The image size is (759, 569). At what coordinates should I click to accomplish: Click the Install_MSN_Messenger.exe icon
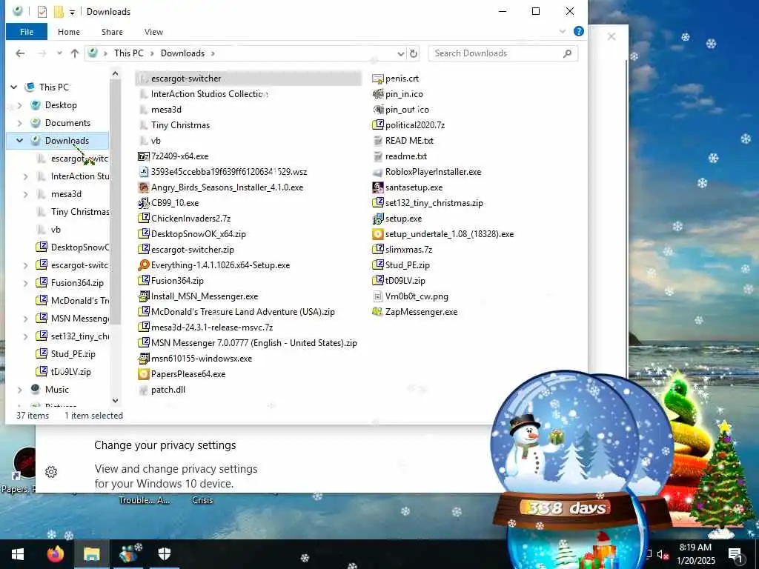point(143,296)
